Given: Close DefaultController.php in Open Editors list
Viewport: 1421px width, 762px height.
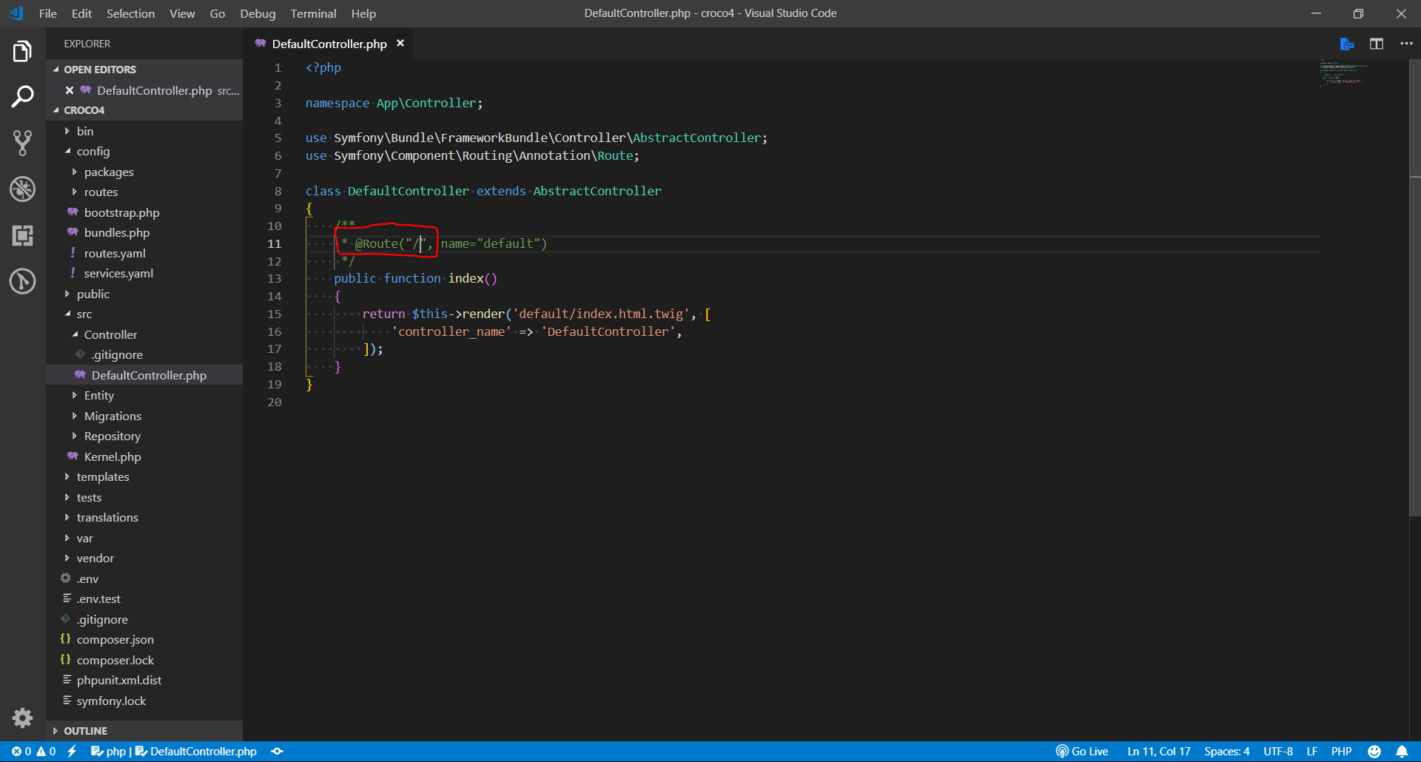Looking at the screenshot, I should [x=70, y=90].
